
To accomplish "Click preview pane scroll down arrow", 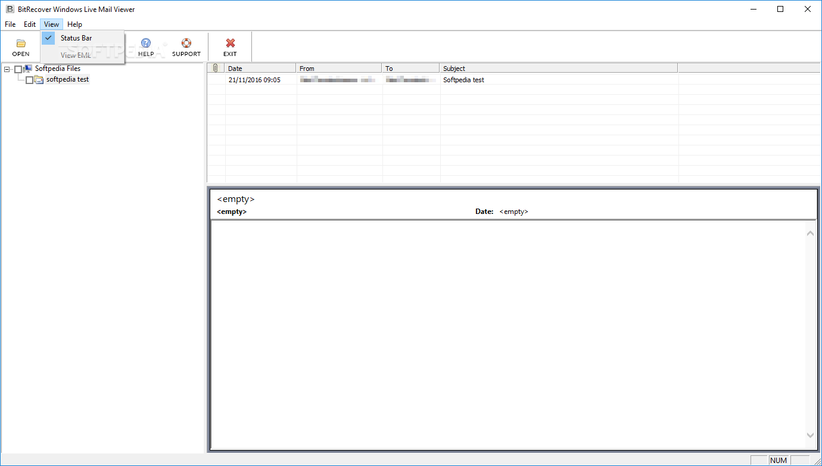I will click(810, 436).
